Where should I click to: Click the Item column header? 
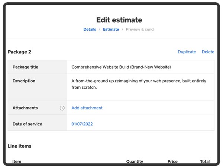tap(17, 161)
